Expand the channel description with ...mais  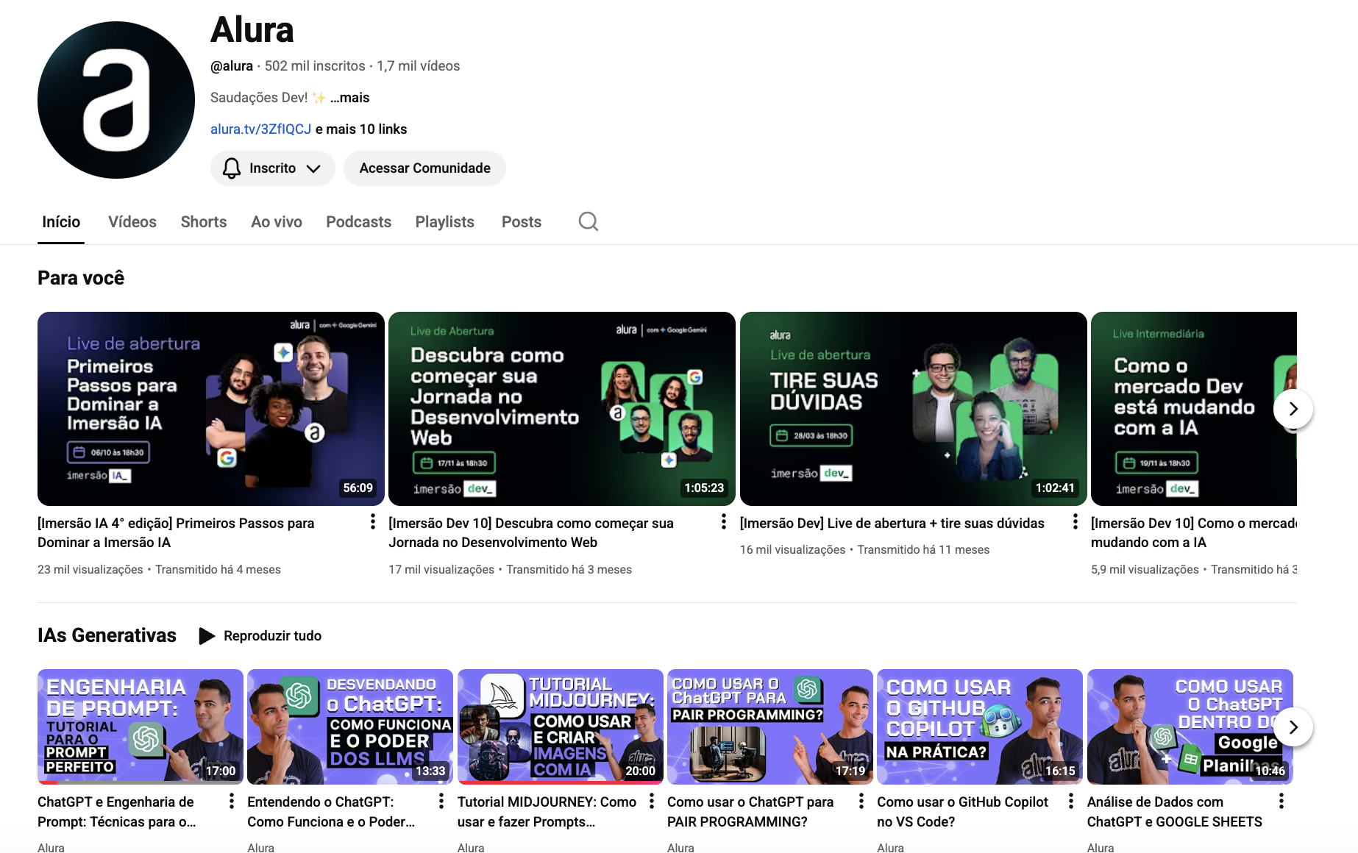[351, 97]
